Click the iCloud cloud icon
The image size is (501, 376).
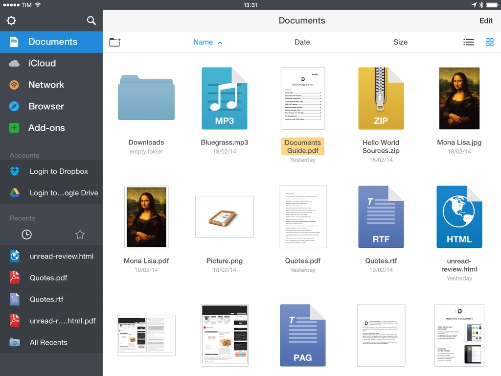[14, 63]
